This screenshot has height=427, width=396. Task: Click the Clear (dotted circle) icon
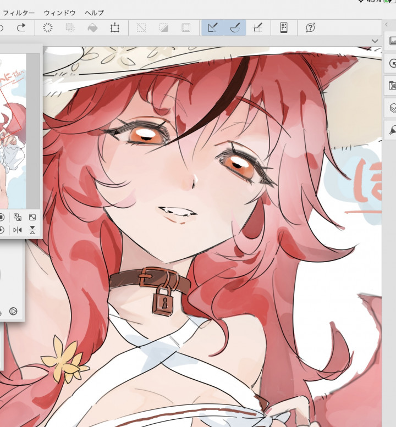click(x=48, y=27)
